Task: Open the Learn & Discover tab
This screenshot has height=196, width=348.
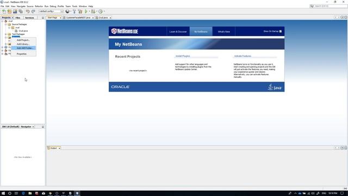Action: [178, 32]
